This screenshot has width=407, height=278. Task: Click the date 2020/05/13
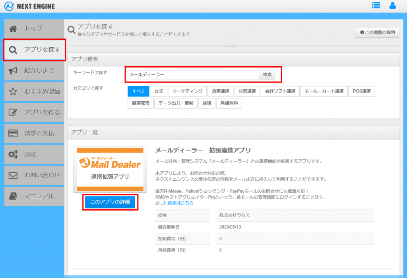pos(230,227)
